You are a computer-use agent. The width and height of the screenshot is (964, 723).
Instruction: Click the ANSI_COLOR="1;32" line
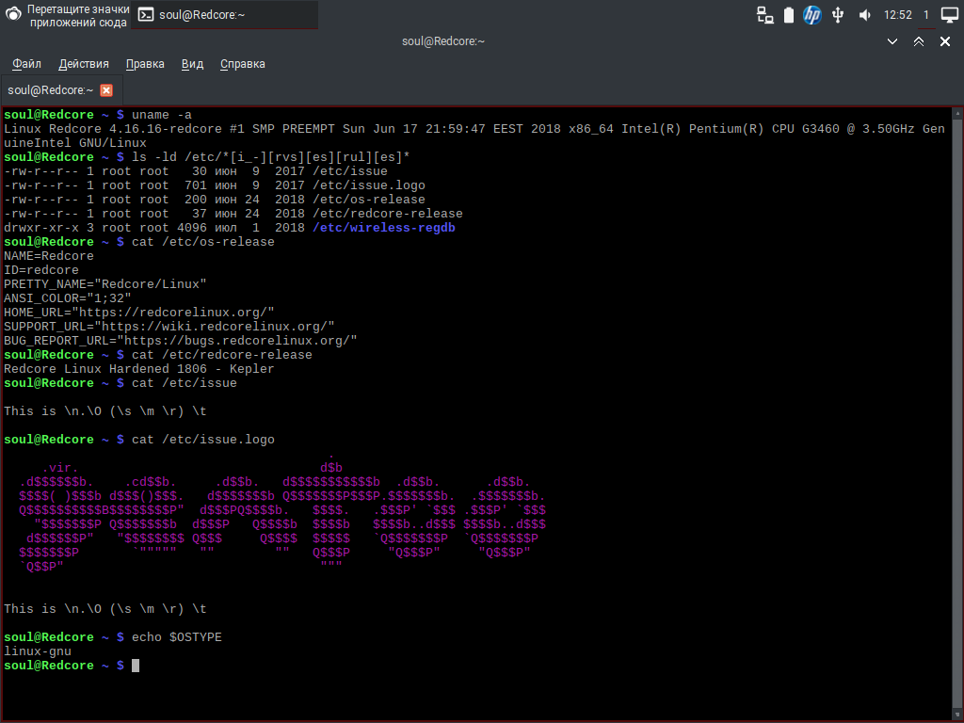click(x=68, y=298)
